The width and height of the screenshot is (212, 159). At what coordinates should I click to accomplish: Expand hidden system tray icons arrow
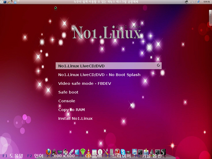tap(202, 2)
